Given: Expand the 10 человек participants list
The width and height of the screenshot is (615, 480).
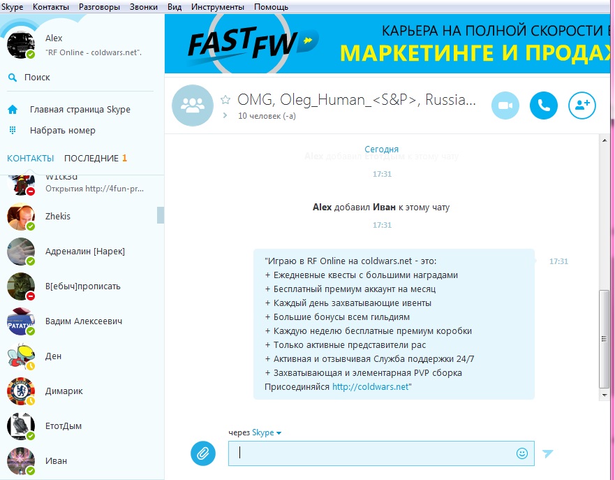Looking at the screenshot, I should pyautogui.click(x=225, y=116).
